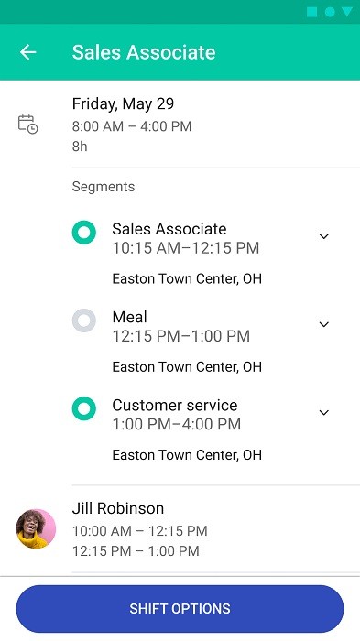Expand the Sales Associate segment chevron
The height and width of the screenshot is (641, 360).
coord(324,236)
